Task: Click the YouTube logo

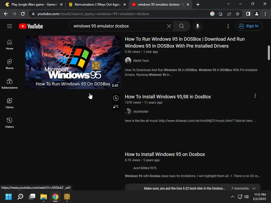Action: tap(31, 26)
